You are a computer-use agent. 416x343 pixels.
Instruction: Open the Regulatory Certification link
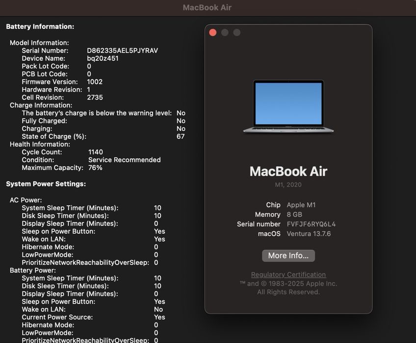click(288, 274)
